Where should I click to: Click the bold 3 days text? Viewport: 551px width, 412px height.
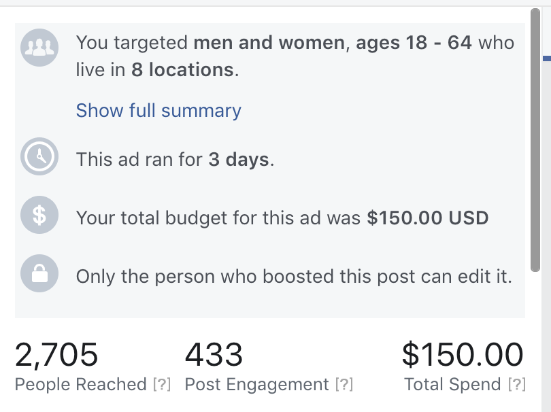point(239,160)
